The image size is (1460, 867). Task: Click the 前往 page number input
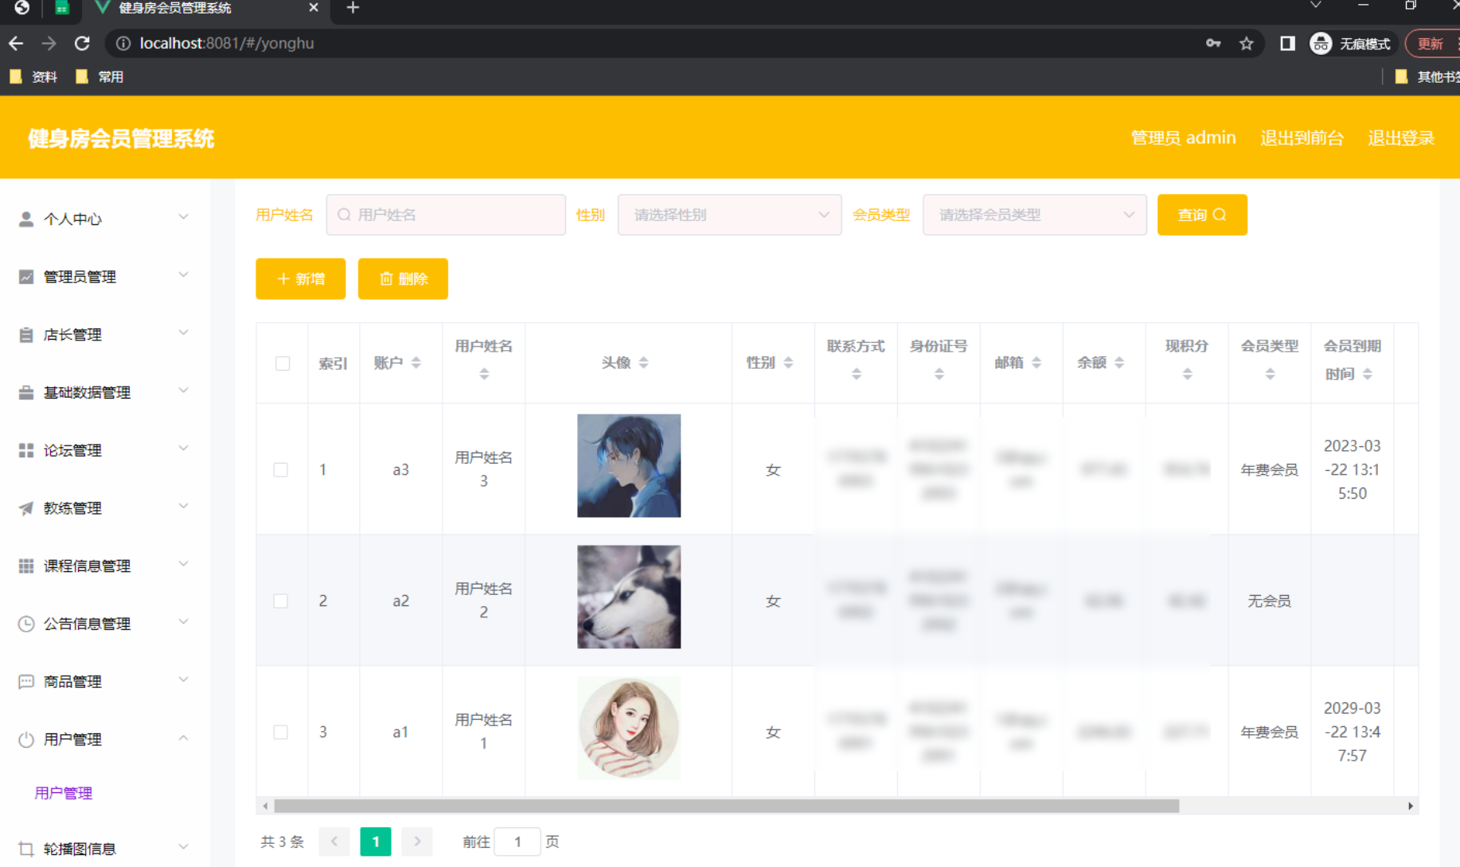517,842
